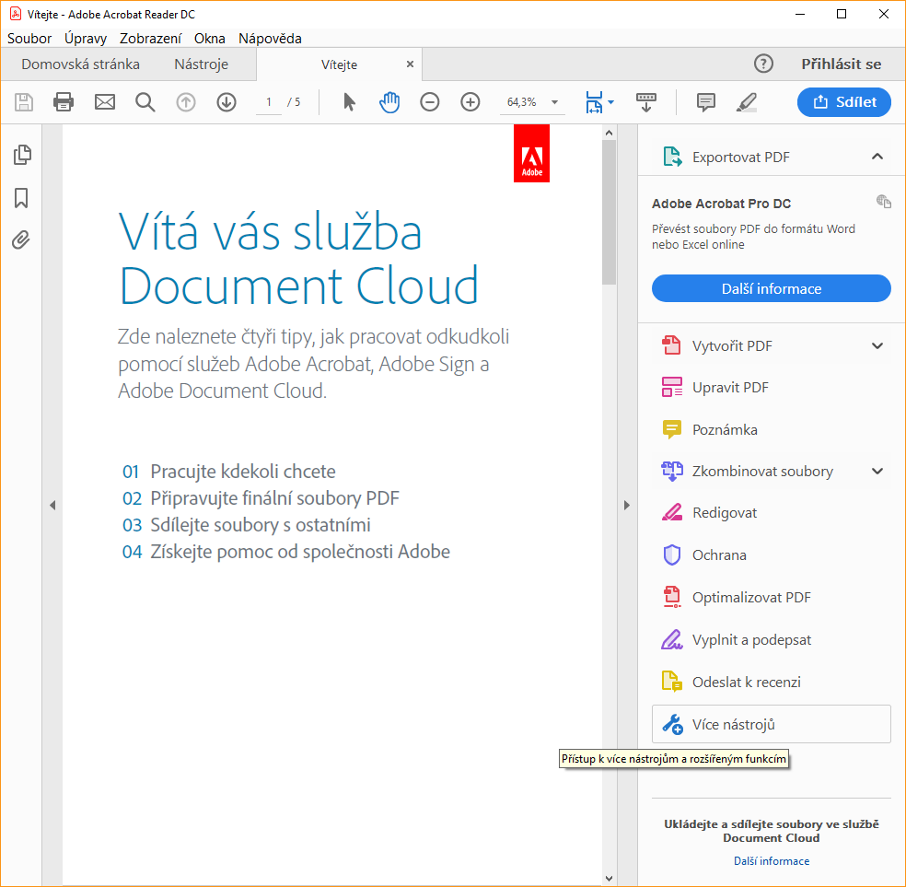Click '03 Sdílejte soubory s ostatními'

tap(247, 525)
